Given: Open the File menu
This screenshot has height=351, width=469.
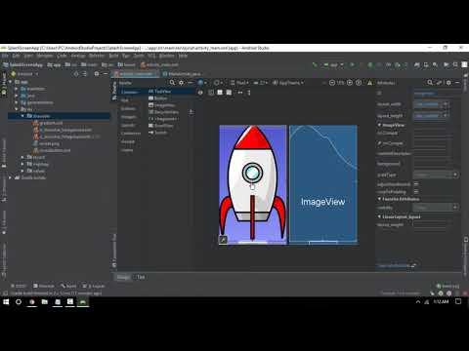Looking at the screenshot, I should pos(5,56).
